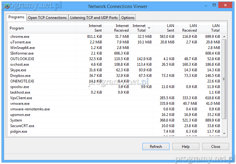Click the scrollbar up arrow

coord(224,37)
